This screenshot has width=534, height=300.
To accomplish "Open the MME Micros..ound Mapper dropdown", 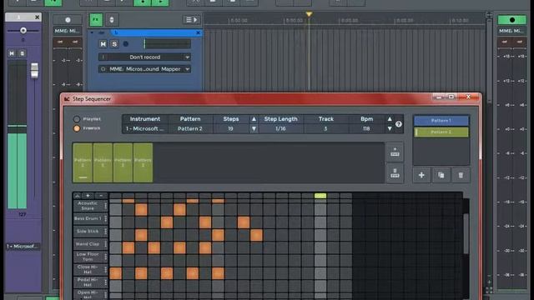I will tap(144, 69).
